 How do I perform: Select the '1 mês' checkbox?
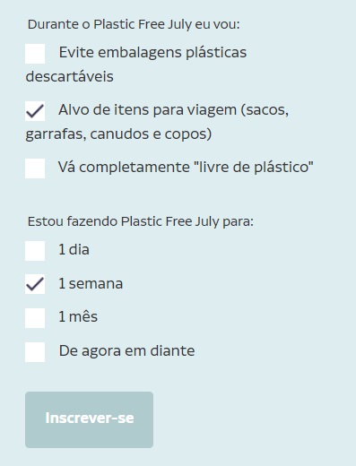pos(35,318)
